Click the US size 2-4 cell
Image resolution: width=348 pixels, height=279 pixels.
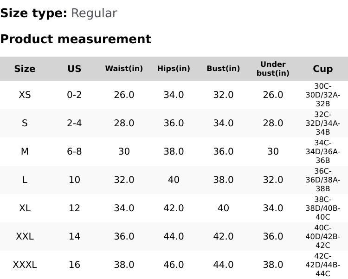tap(74, 123)
